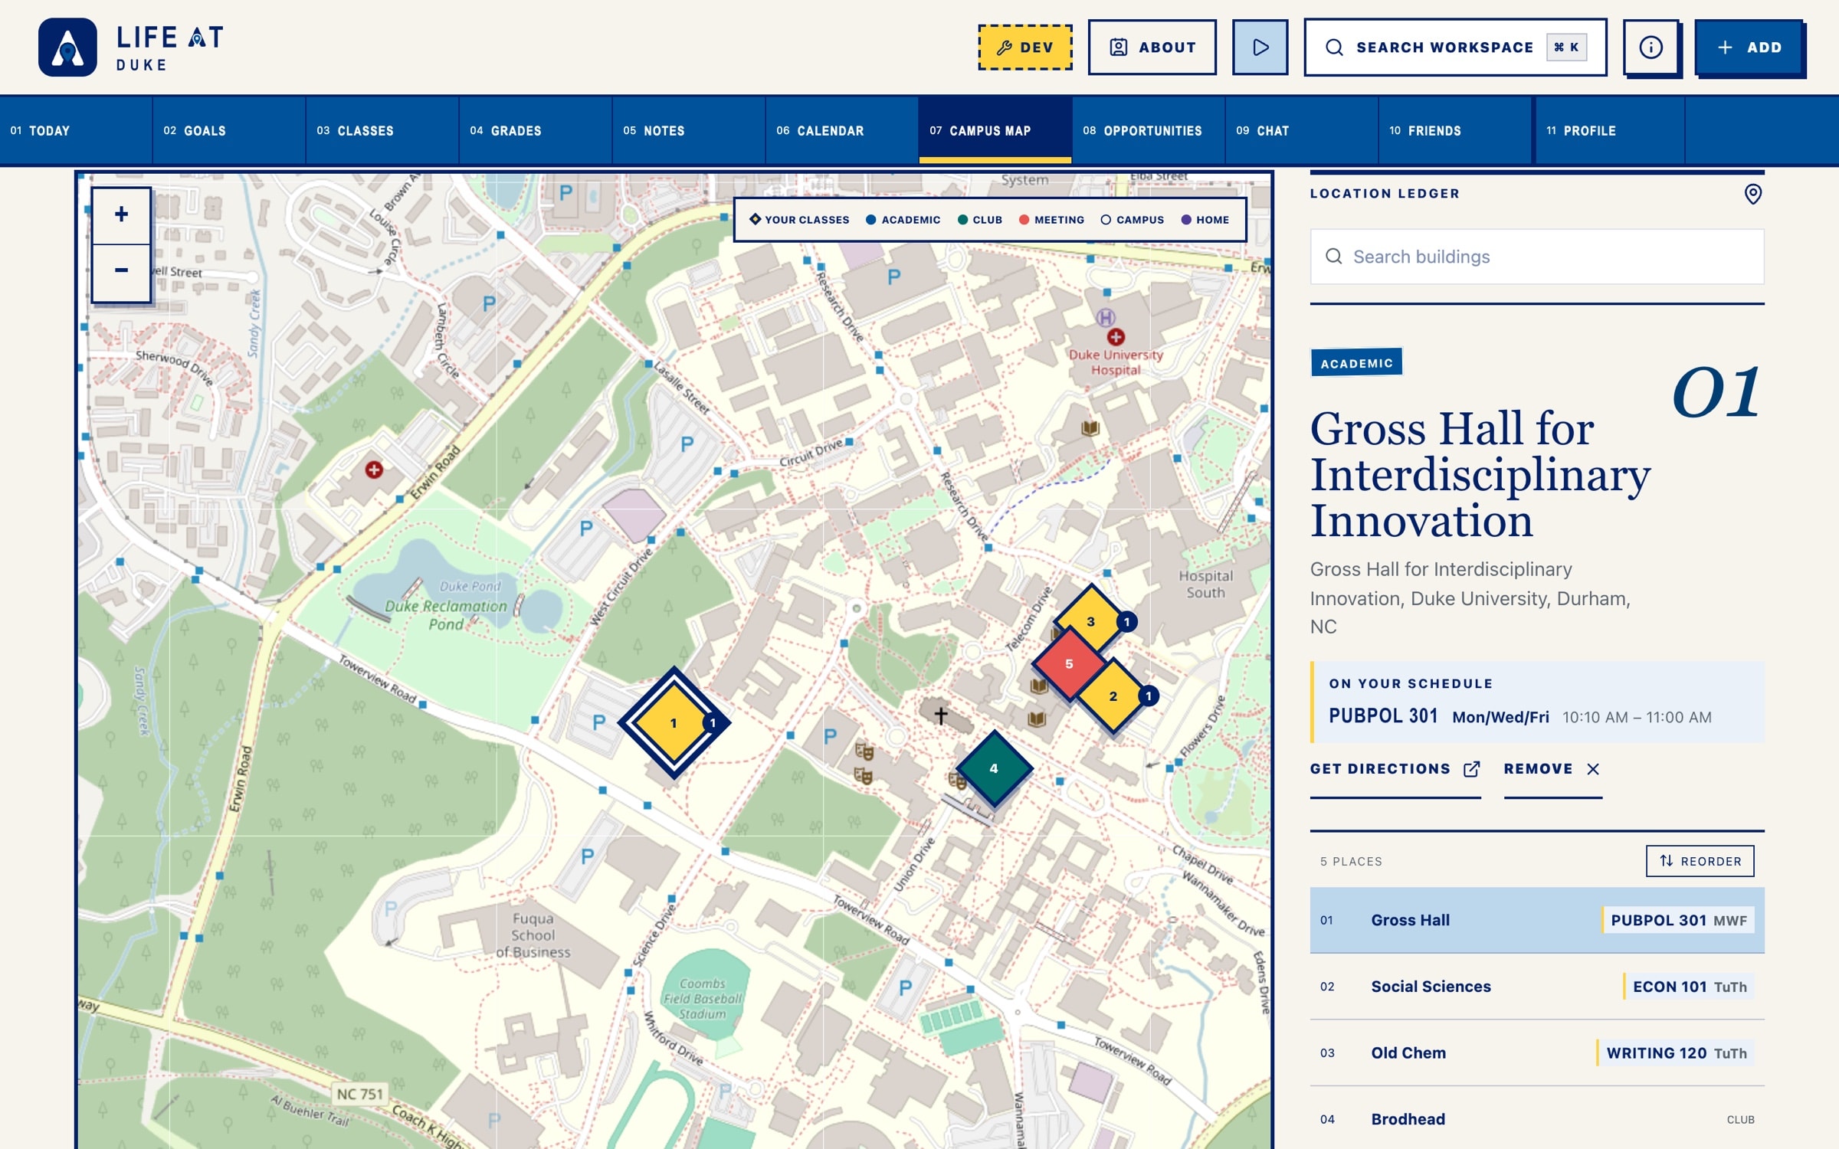
Task: Click the Hospital South label
Action: click(x=1205, y=584)
